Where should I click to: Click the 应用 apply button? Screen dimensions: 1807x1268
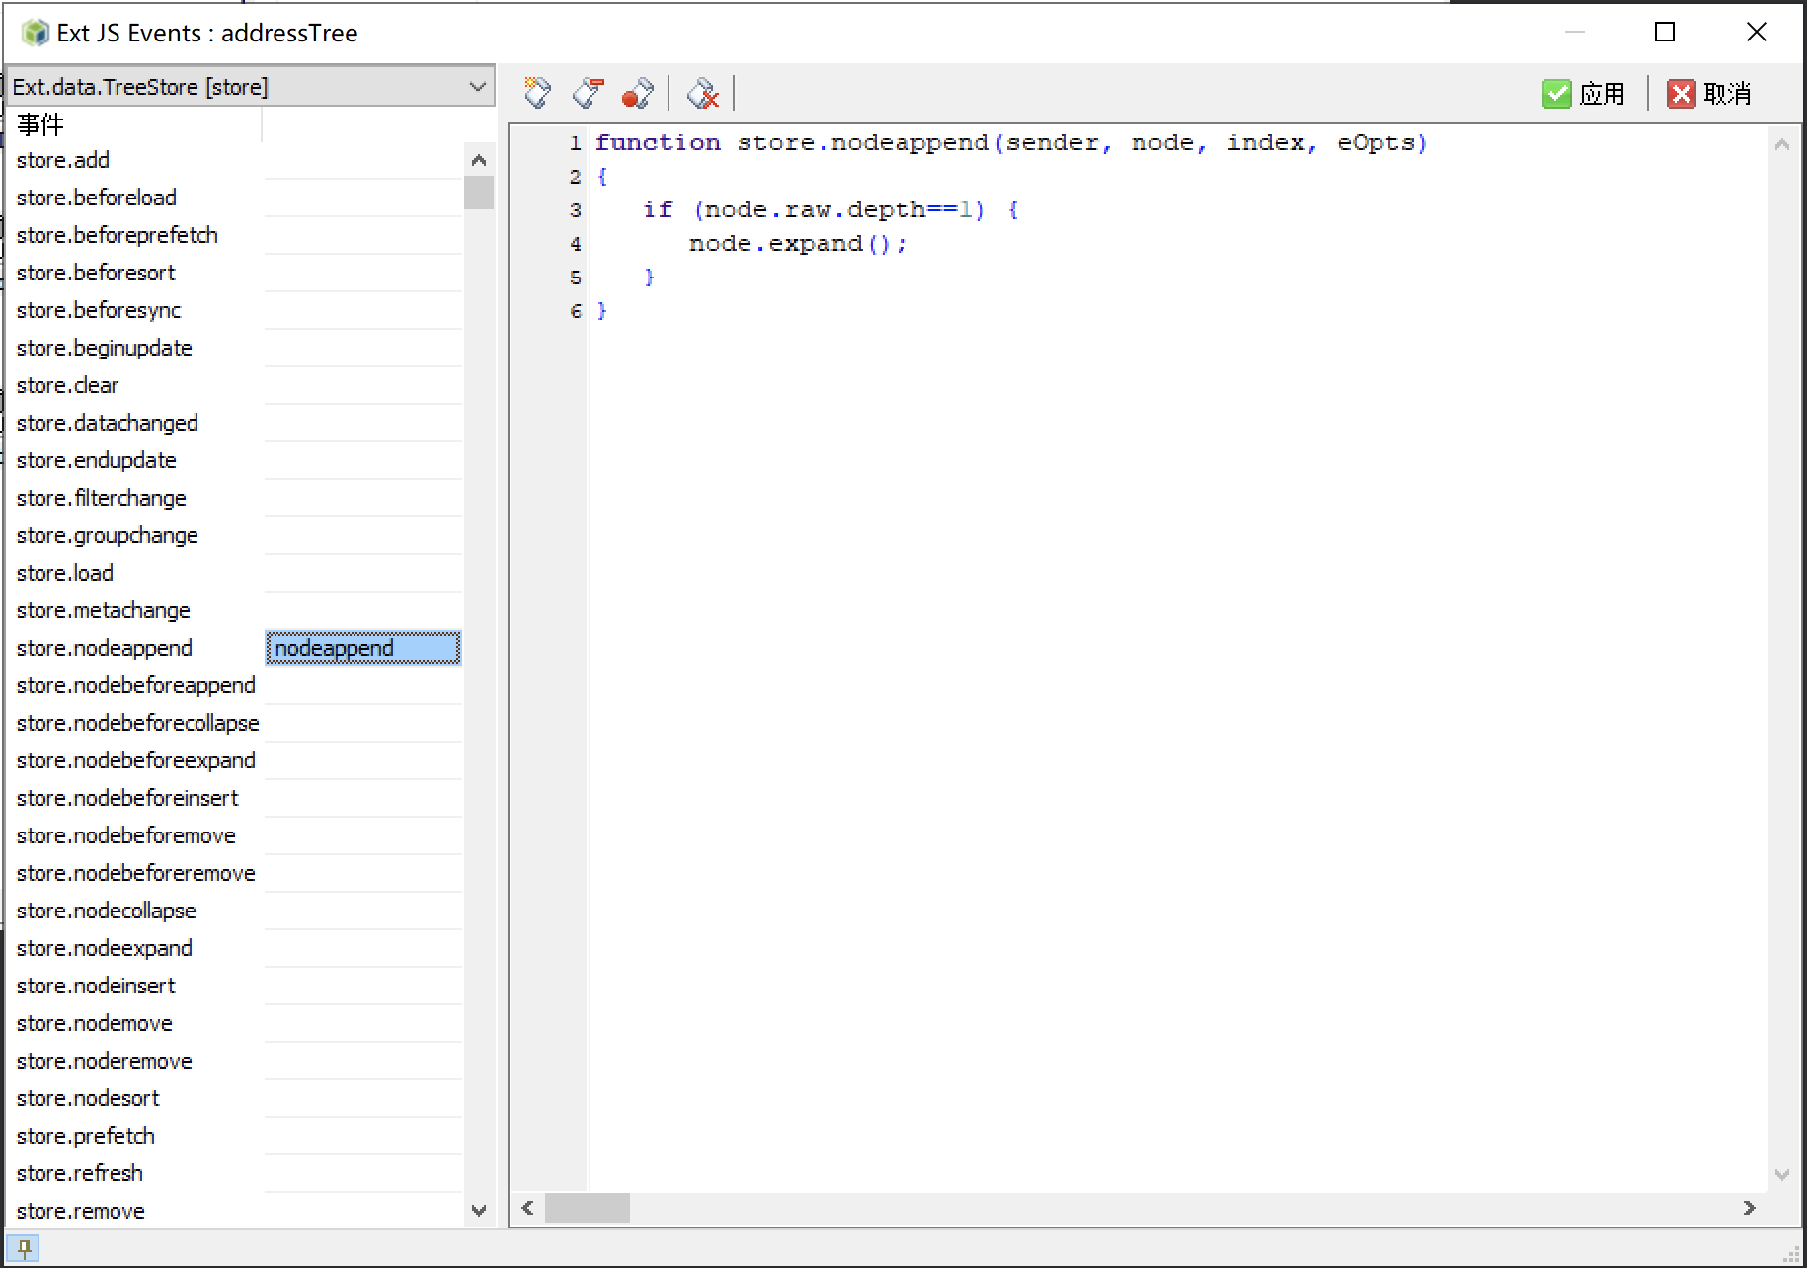pos(1585,94)
